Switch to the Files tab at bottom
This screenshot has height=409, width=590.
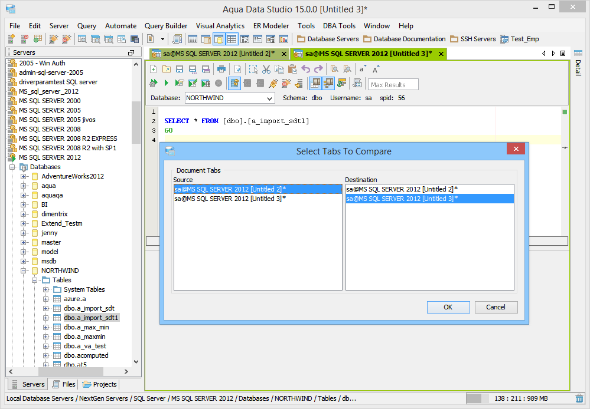(64, 385)
